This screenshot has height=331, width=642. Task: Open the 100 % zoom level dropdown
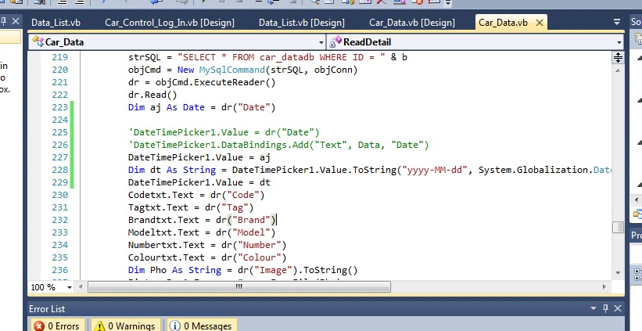(x=69, y=287)
